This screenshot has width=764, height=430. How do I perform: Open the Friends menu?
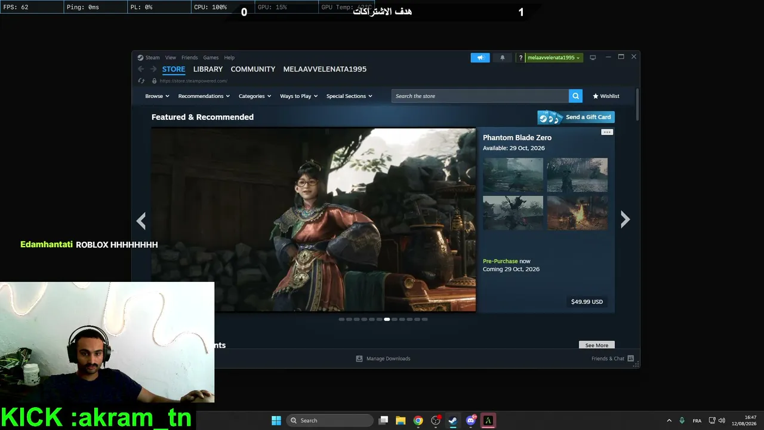(x=189, y=58)
